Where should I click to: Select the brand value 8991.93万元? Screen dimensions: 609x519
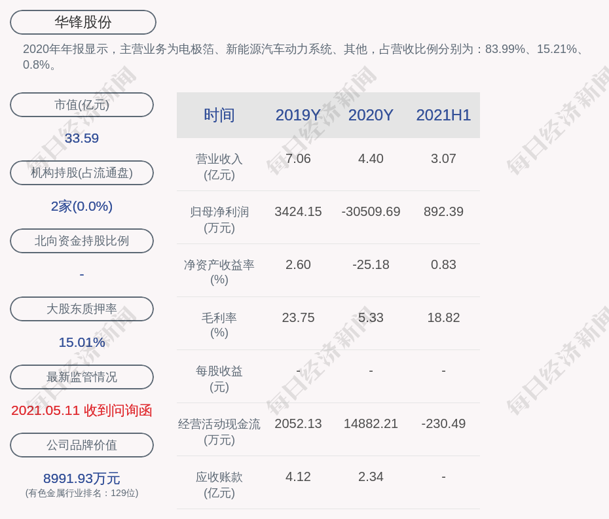(82, 478)
